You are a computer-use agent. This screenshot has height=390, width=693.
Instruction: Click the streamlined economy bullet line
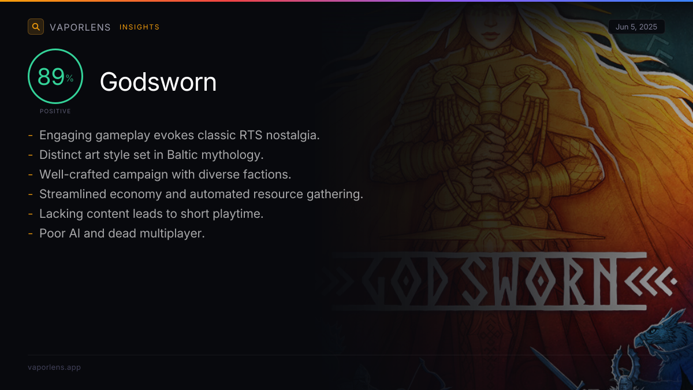point(201,194)
